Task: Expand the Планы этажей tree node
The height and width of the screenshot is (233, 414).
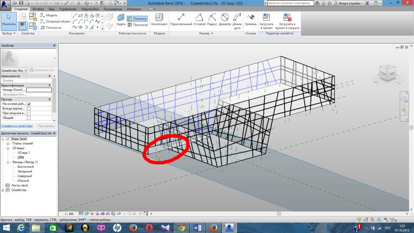Action: [8, 144]
